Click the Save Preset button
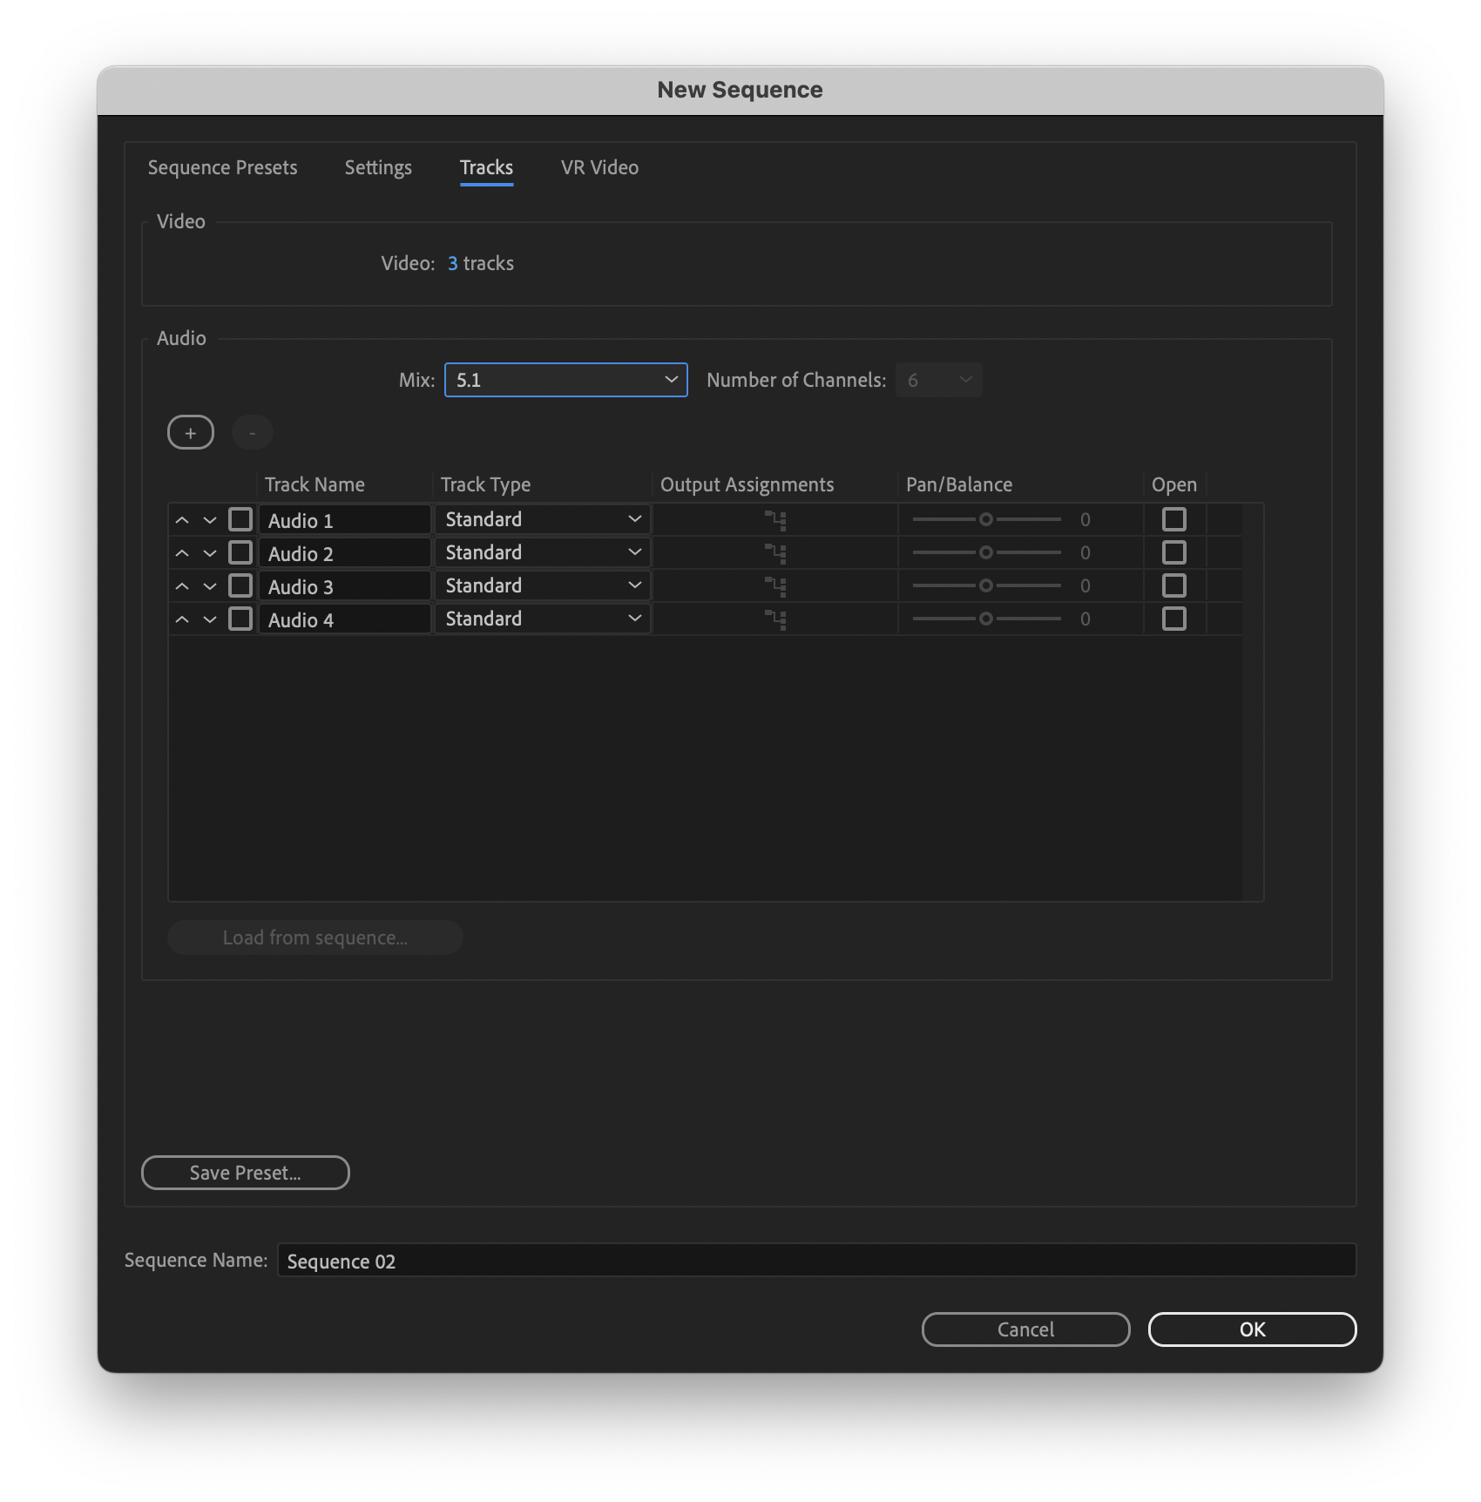This screenshot has height=1502, width=1481. click(245, 1173)
